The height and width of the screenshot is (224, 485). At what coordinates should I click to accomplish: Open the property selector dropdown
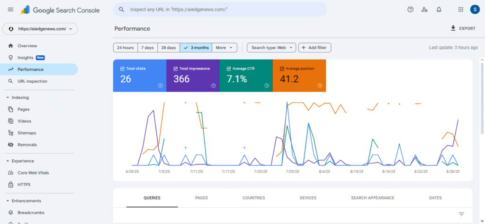(x=40, y=29)
